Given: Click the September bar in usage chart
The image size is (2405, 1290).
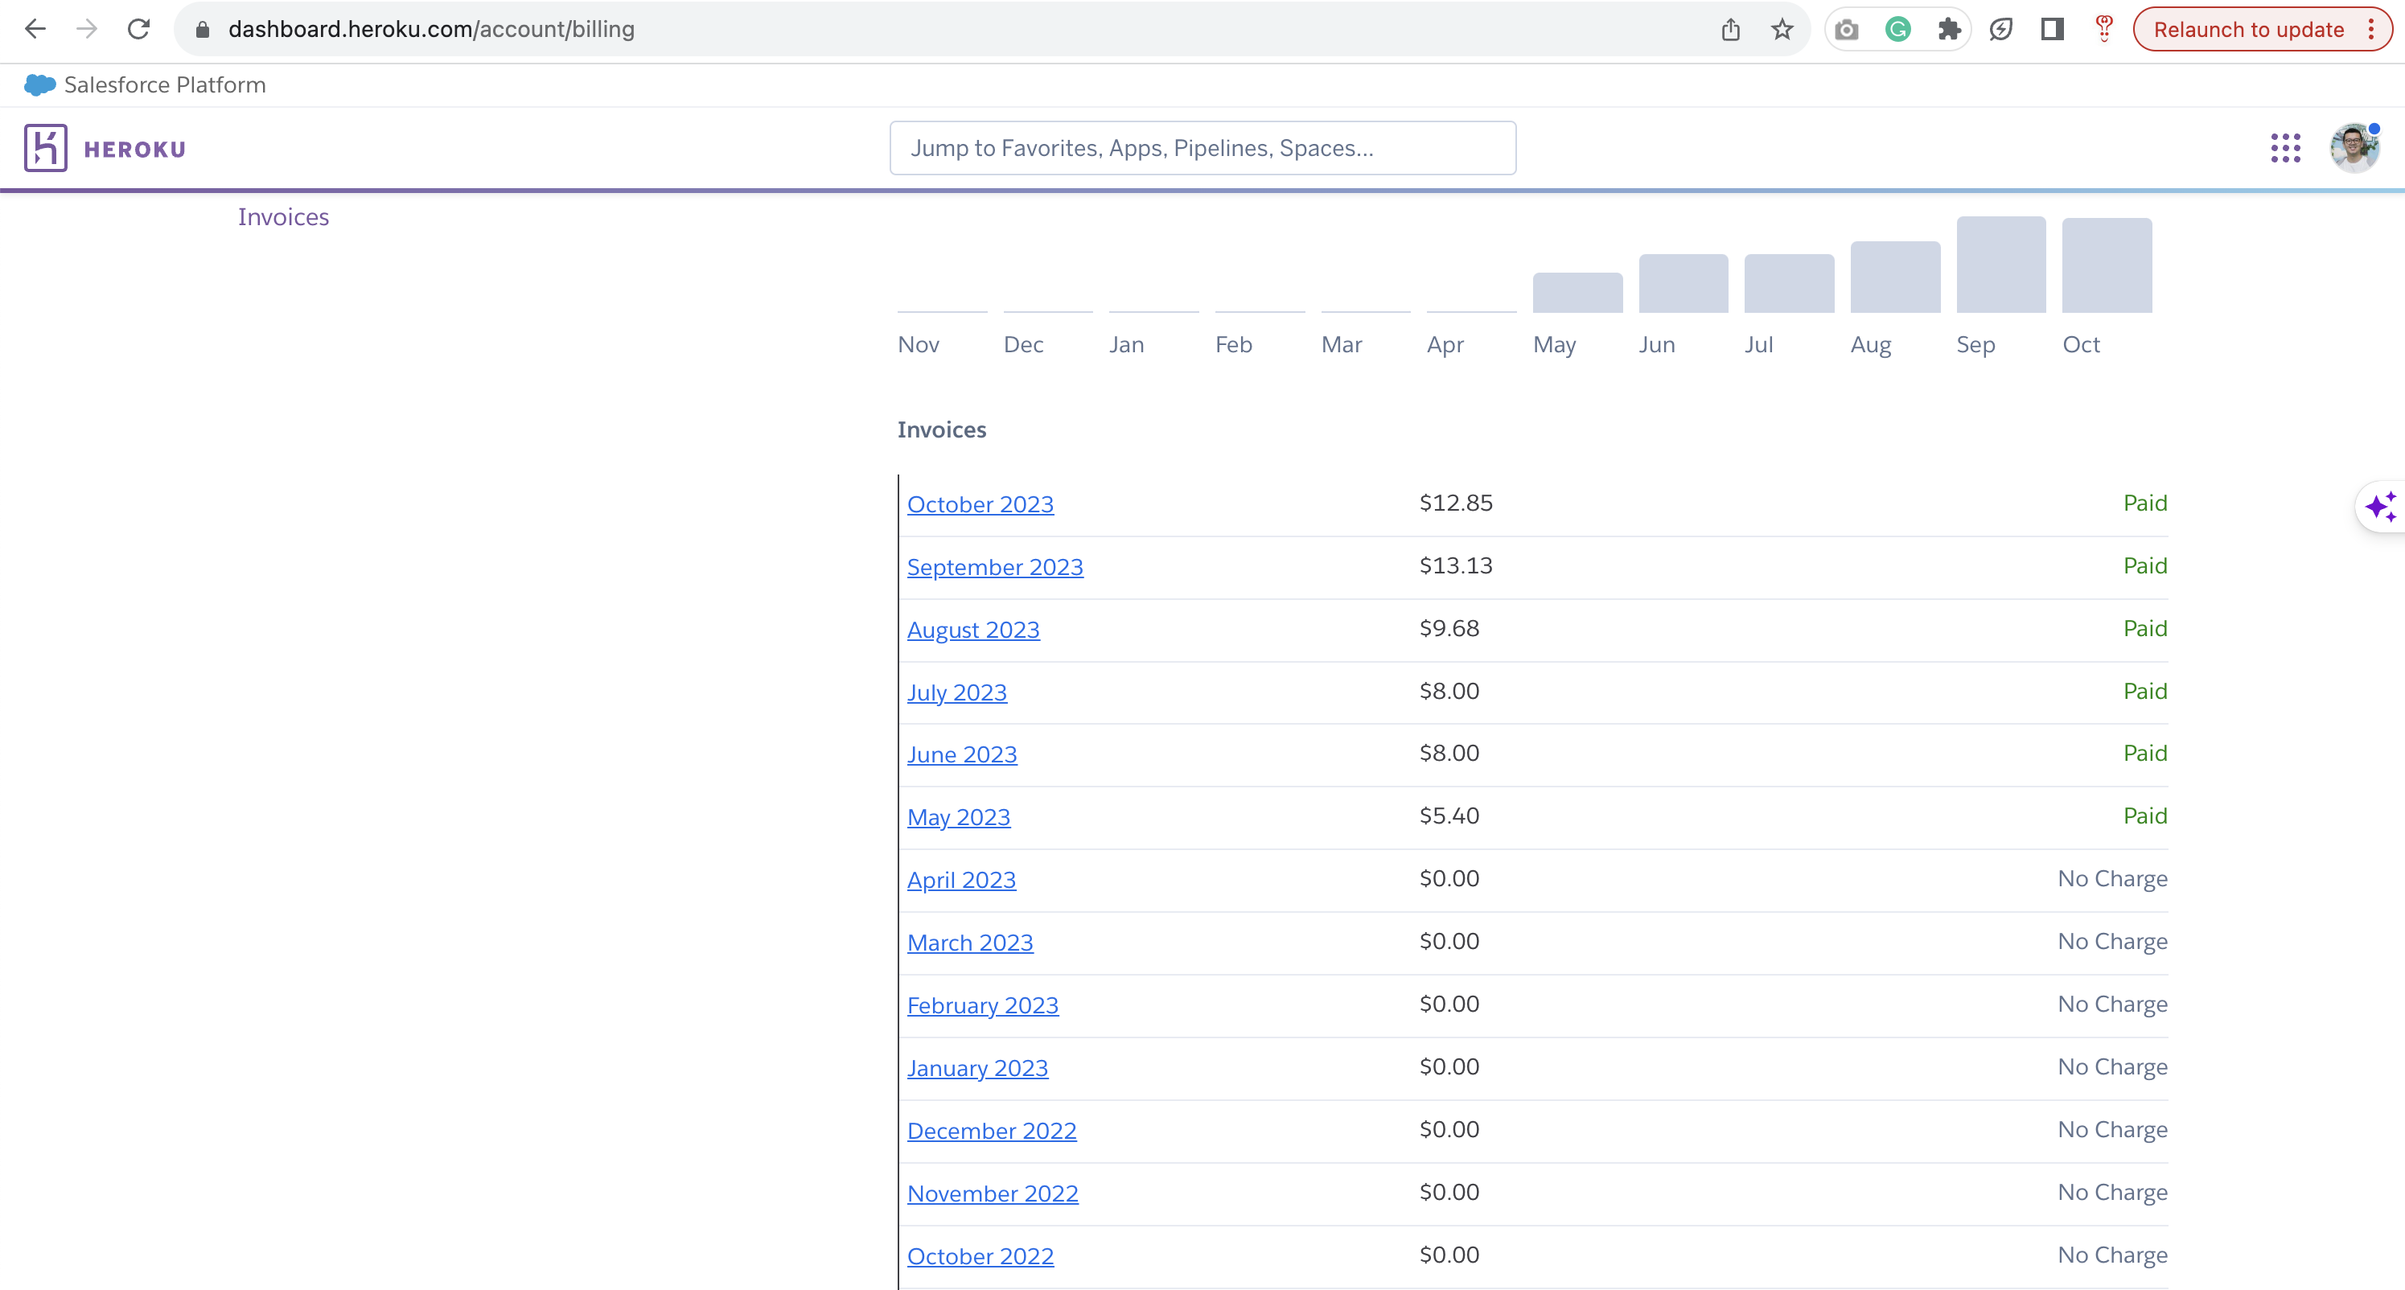Looking at the screenshot, I should 2000,265.
